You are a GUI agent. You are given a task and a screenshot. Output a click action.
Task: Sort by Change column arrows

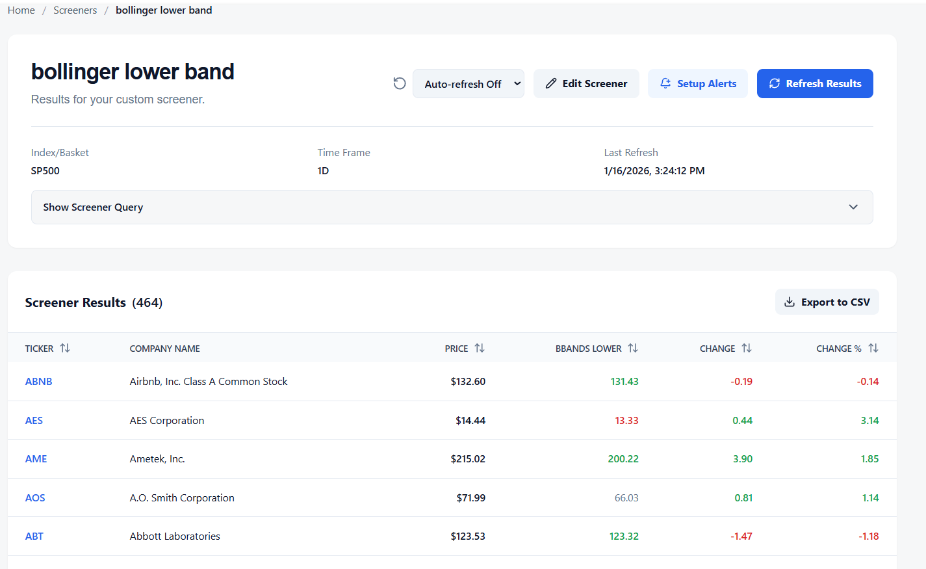pos(747,348)
